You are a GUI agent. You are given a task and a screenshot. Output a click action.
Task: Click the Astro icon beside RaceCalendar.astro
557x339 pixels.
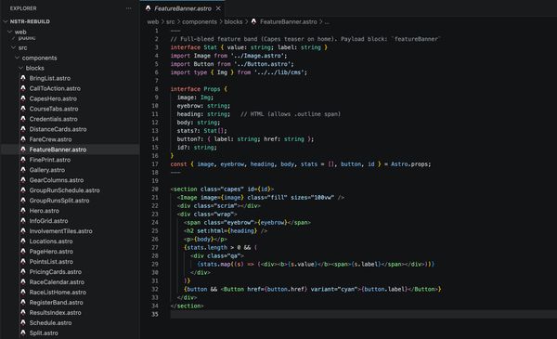(23, 281)
